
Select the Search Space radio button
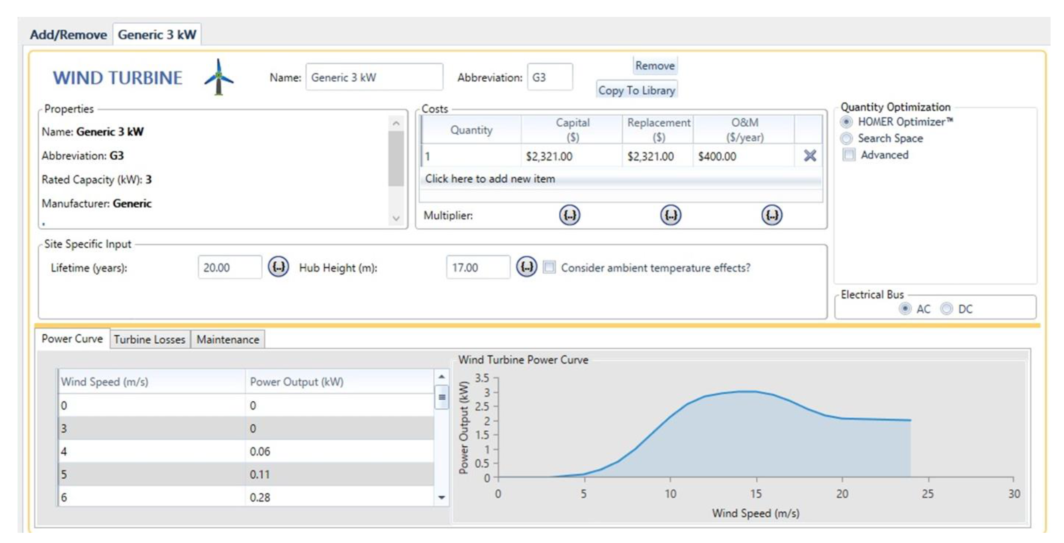coord(846,138)
